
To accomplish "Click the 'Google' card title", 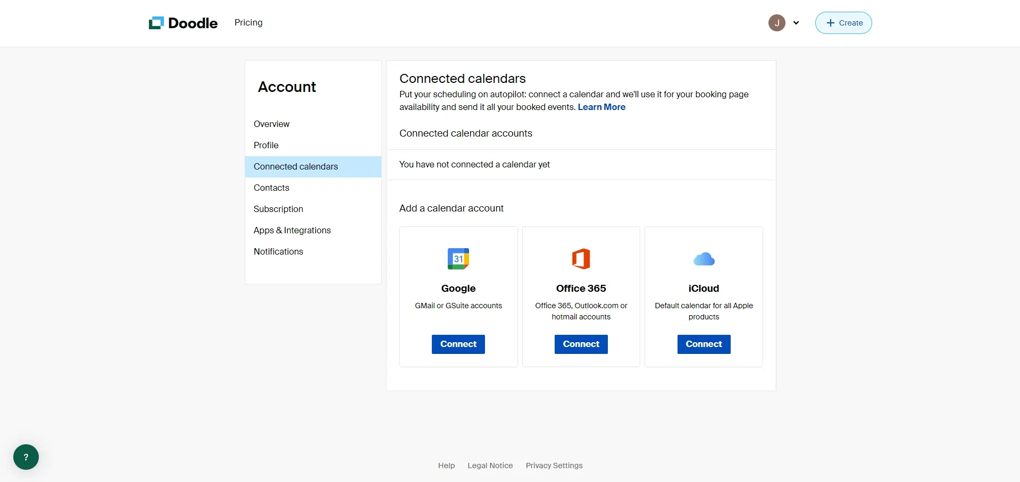I will click(x=458, y=289).
